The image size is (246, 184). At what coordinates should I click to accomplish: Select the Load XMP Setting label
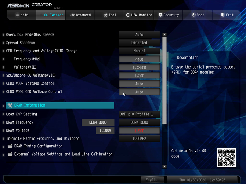point(22,114)
